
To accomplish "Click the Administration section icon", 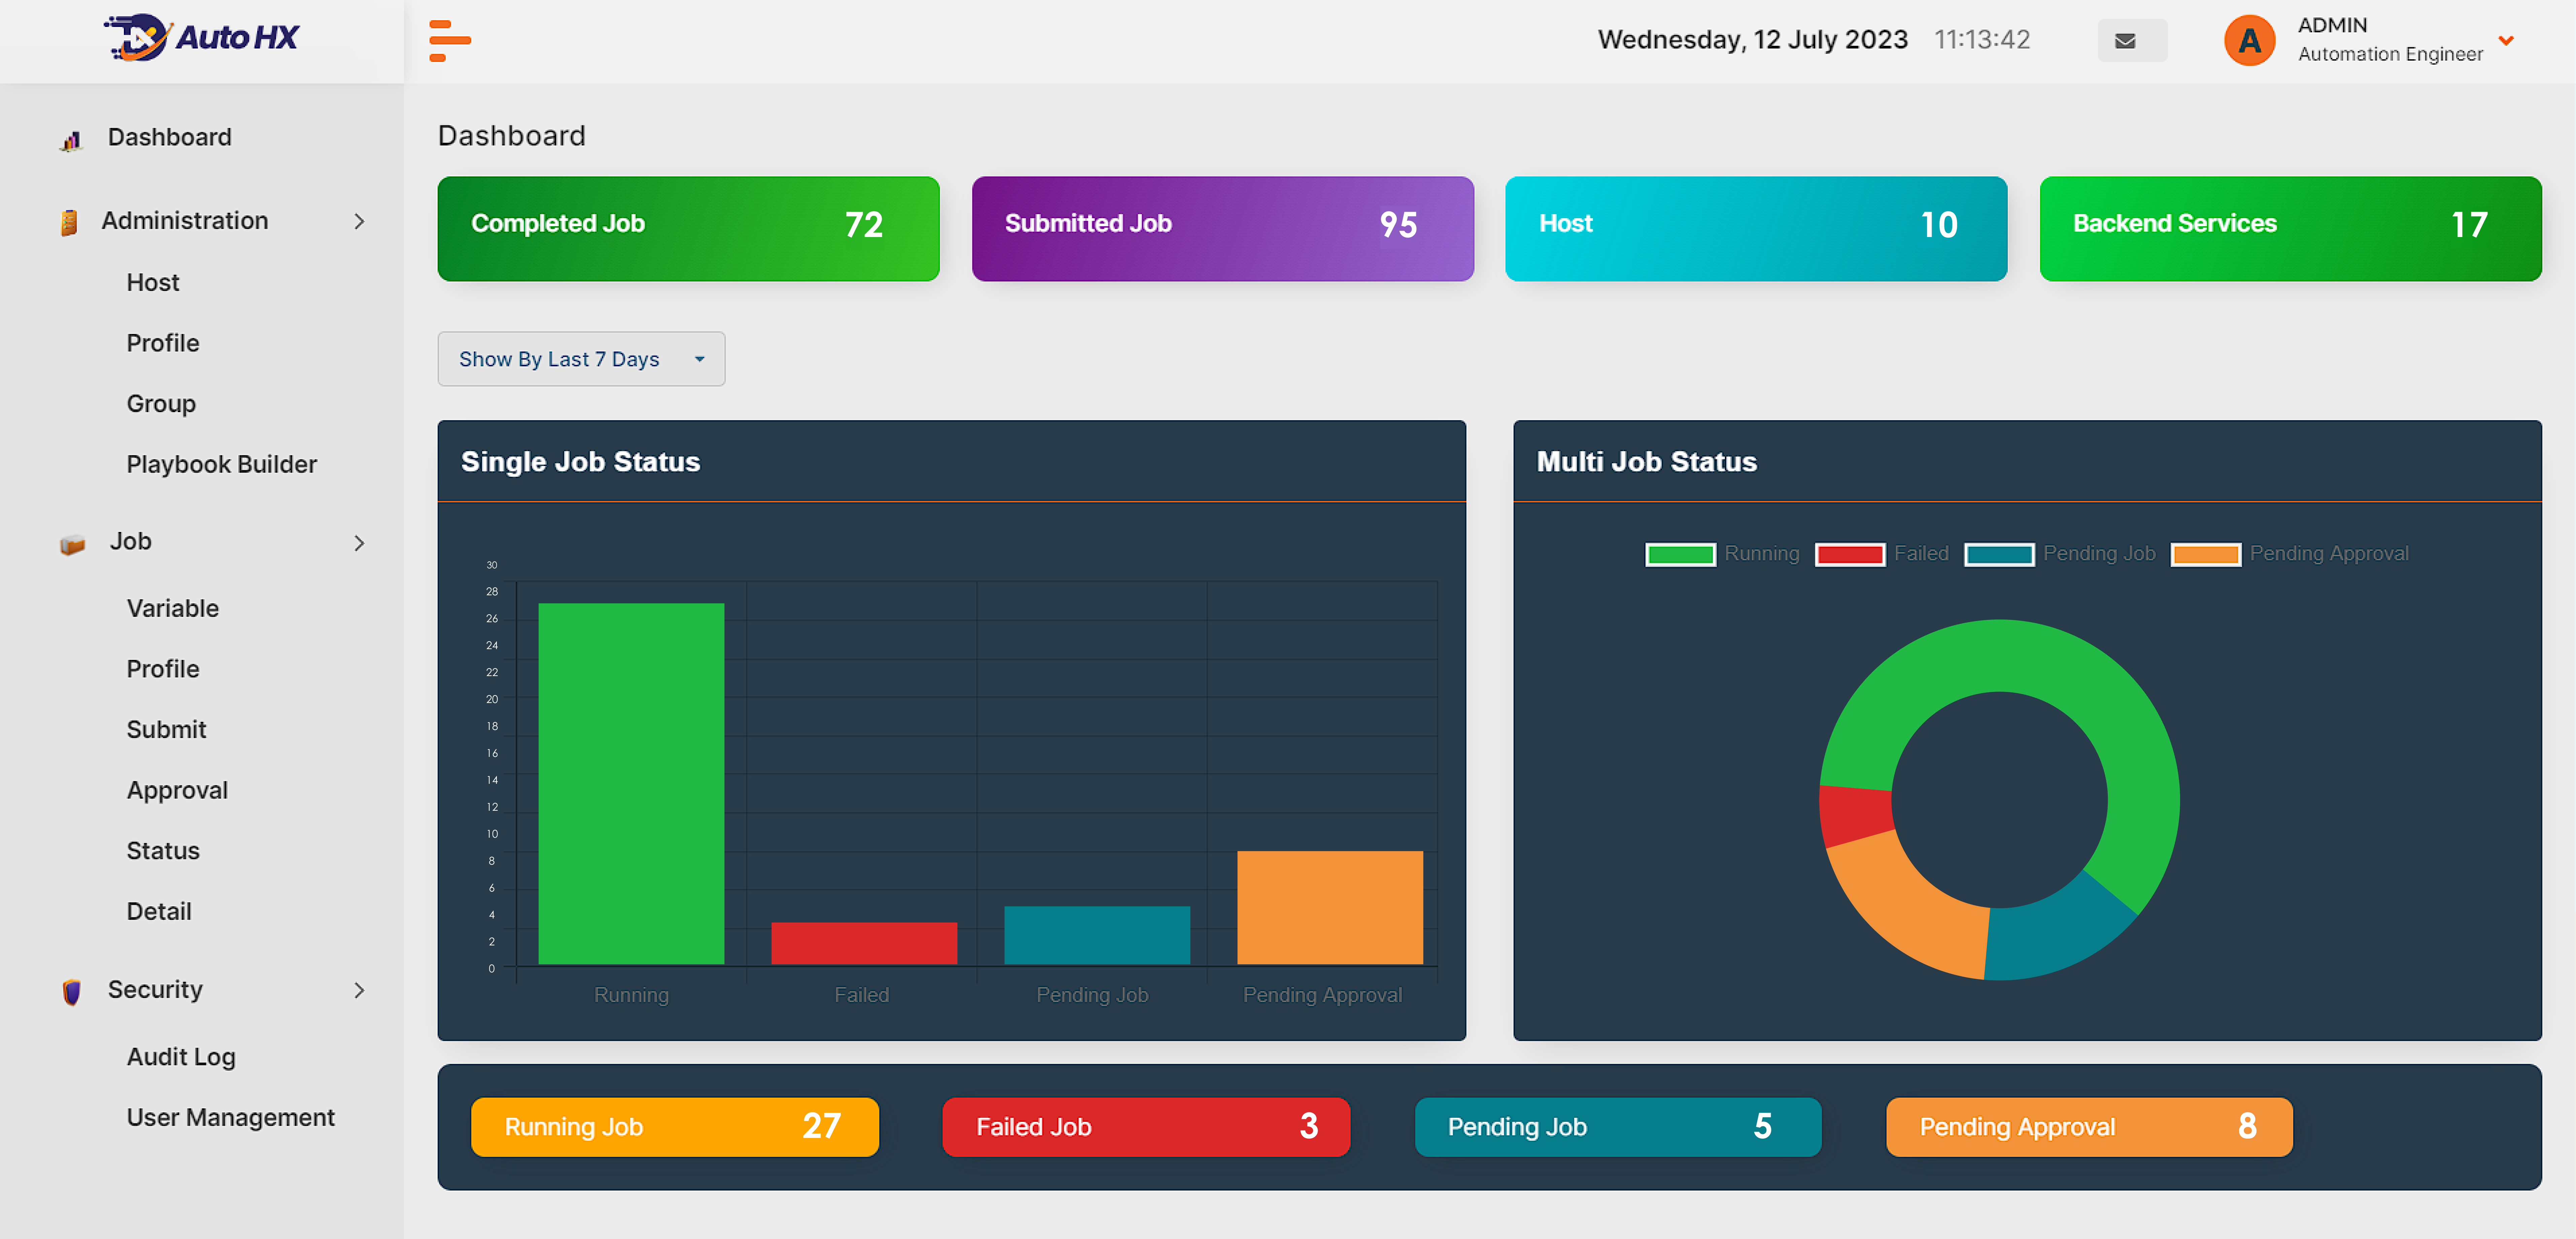I will pyautogui.click(x=69, y=222).
